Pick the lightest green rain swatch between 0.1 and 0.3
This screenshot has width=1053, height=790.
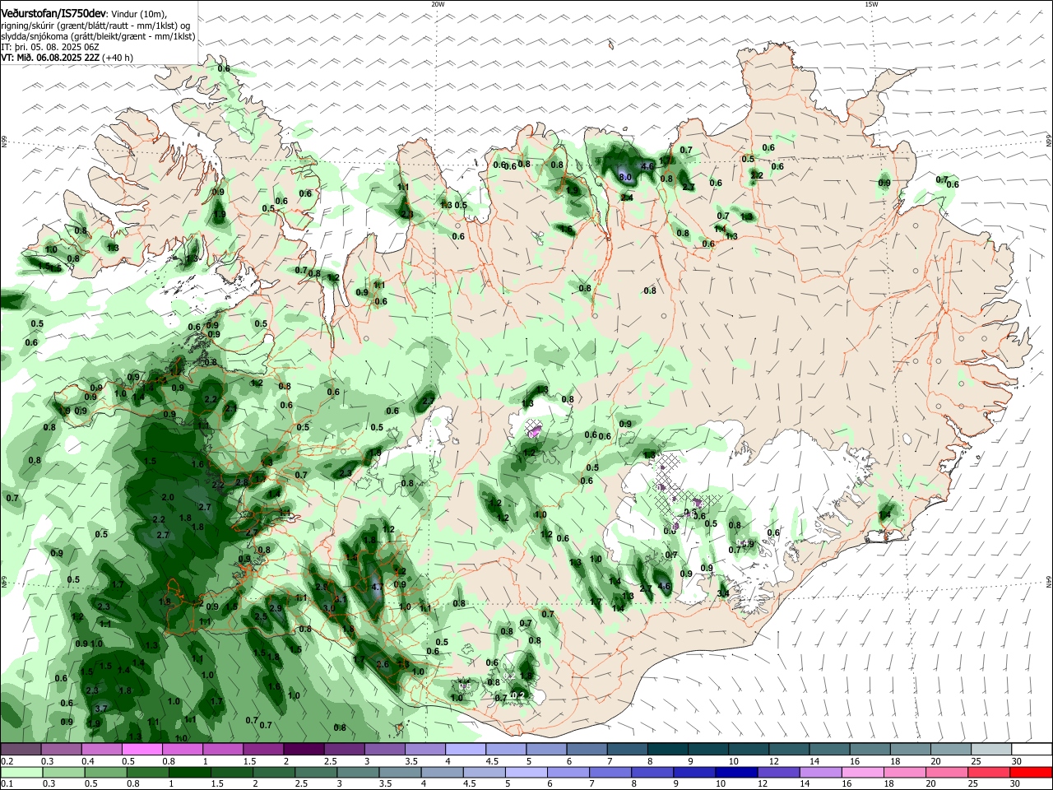click(x=21, y=772)
